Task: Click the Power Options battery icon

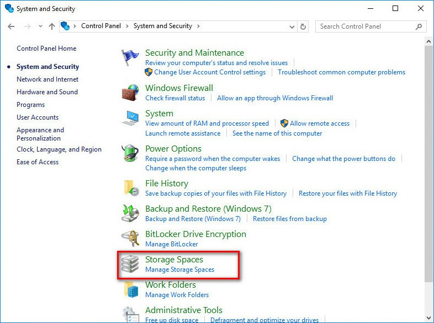Action: [130, 153]
